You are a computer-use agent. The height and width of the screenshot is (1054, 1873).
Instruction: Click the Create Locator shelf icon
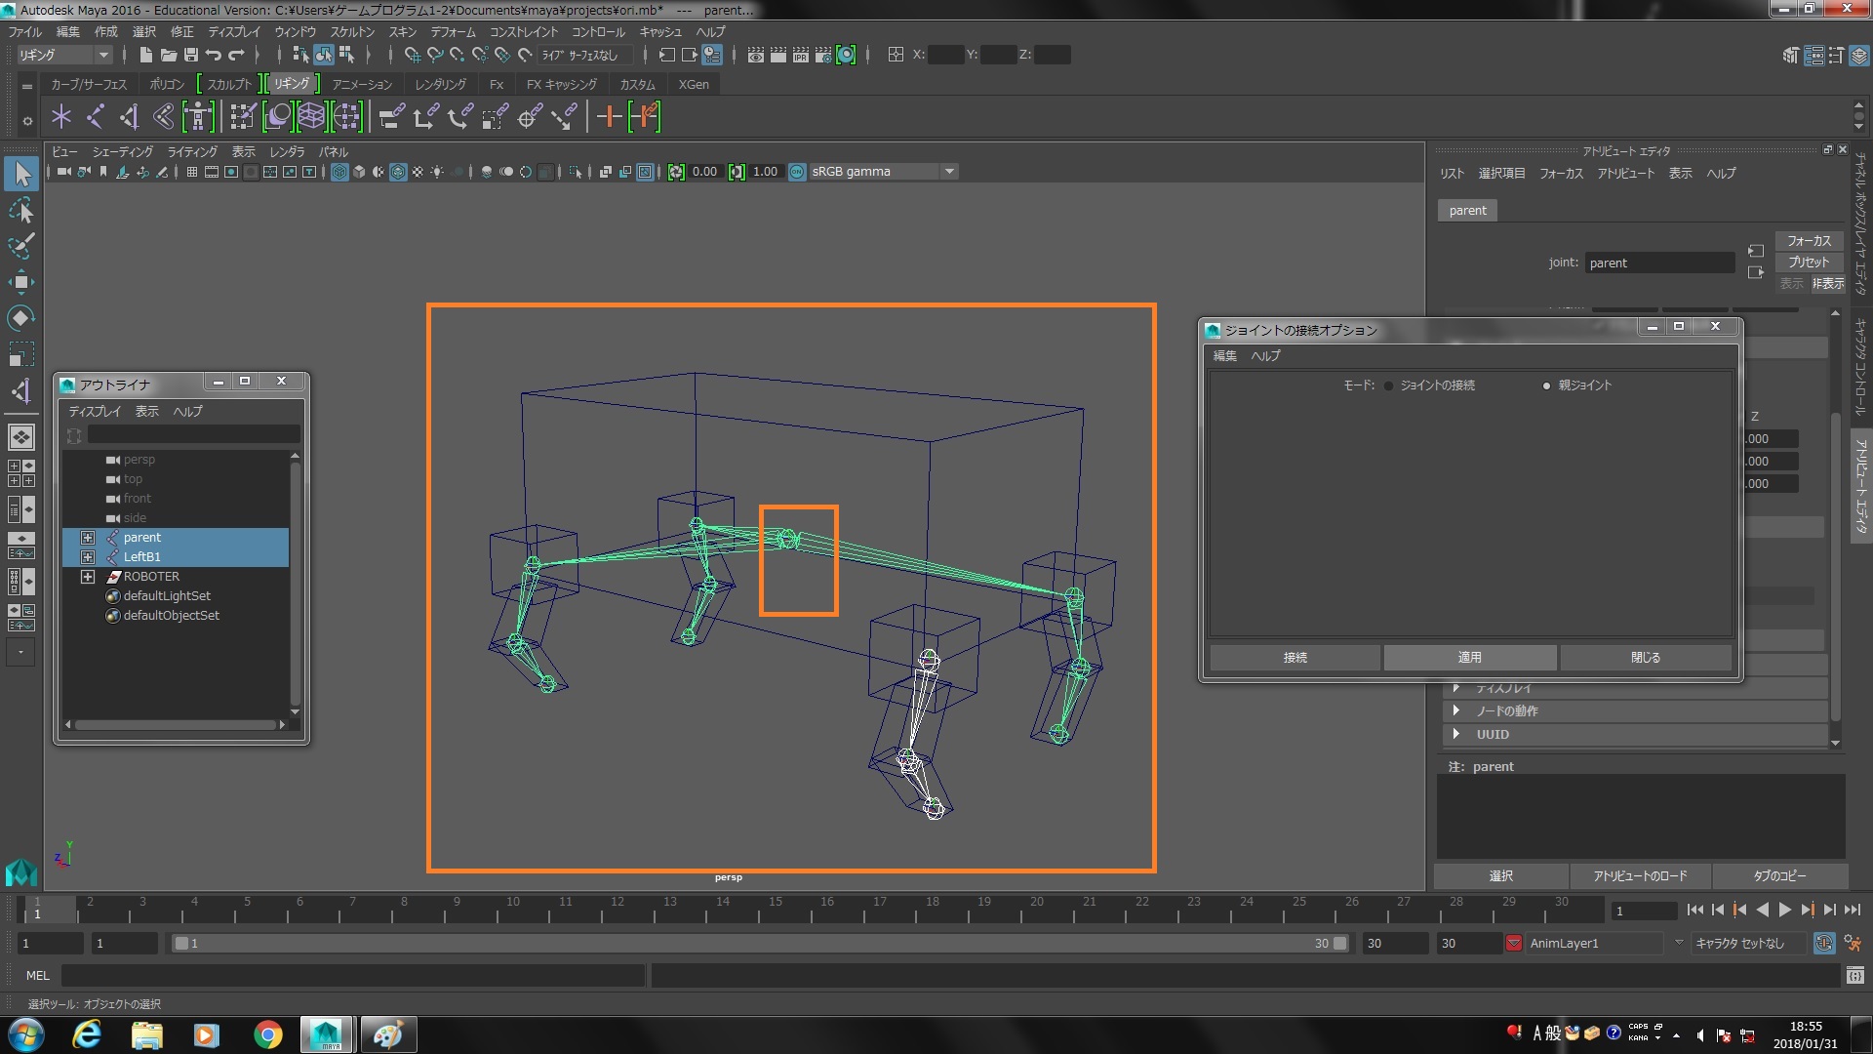(61, 117)
